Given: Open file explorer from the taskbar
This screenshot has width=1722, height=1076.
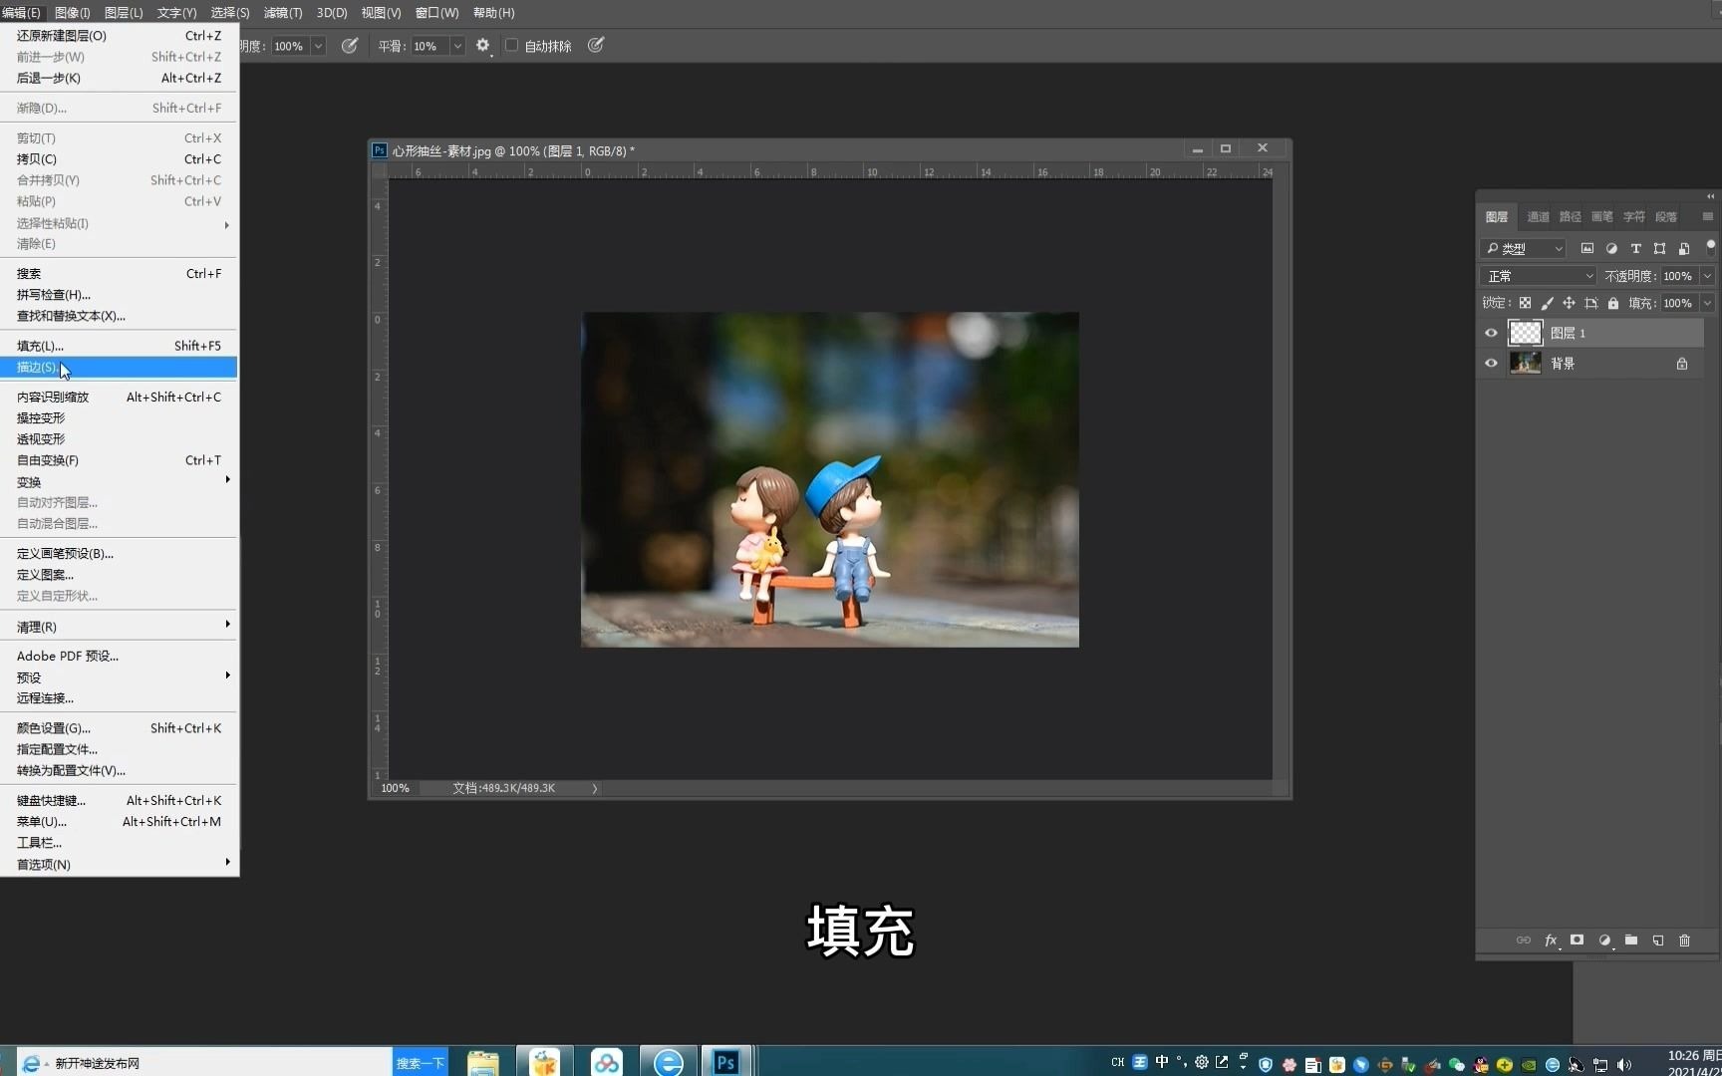Looking at the screenshot, I should coord(482,1062).
